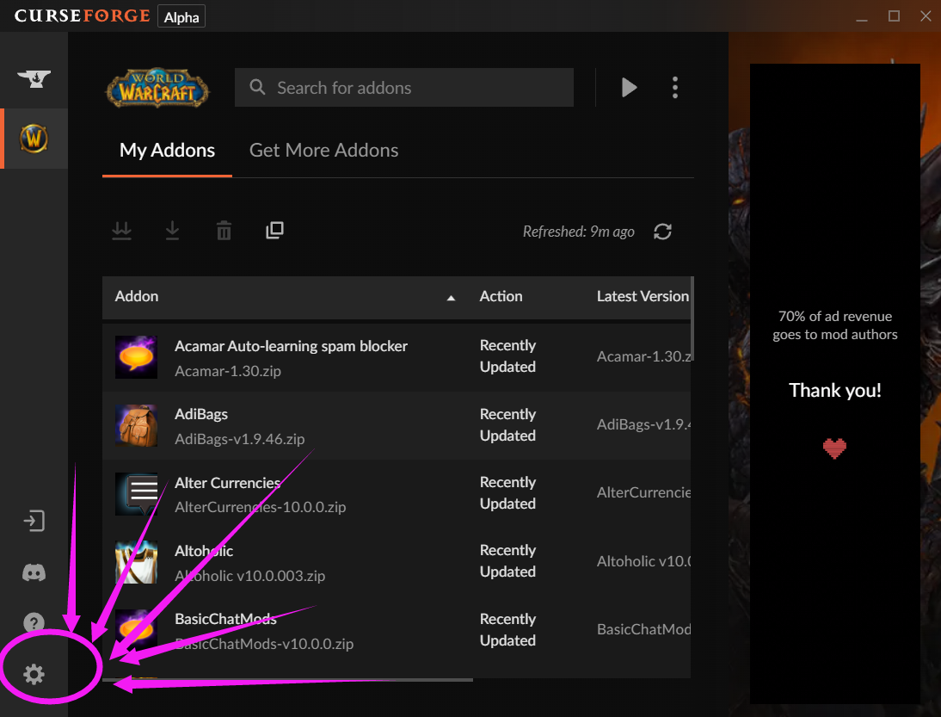Click the login arrow icon in sidebar

click(34, 521)
